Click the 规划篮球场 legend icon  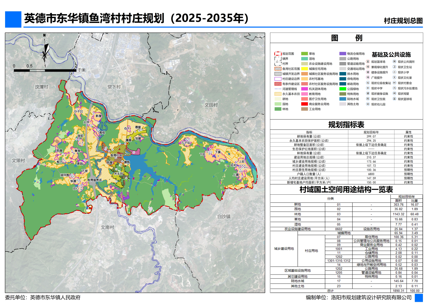click(x=368, y=62)
